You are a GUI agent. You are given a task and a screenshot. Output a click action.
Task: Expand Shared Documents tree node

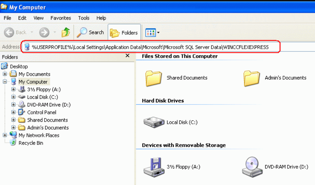[x=13, y=120]
